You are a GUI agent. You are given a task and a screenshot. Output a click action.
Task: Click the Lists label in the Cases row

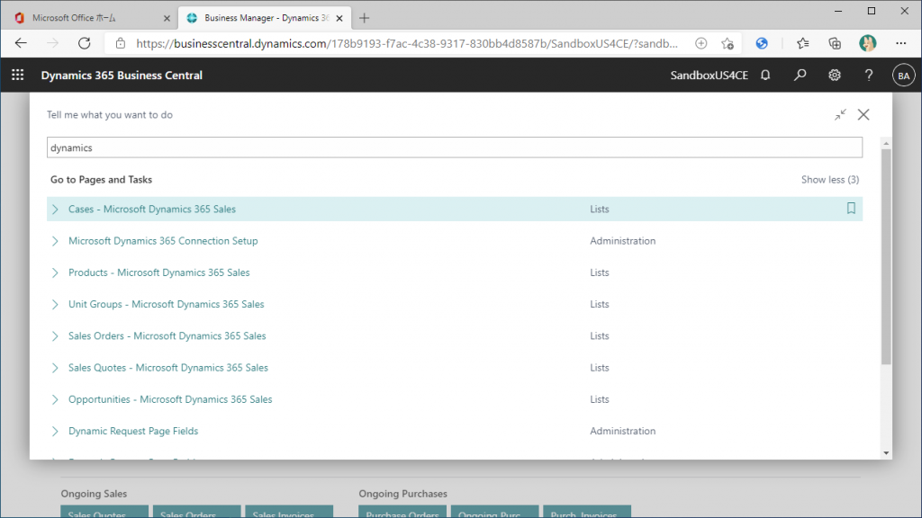click(599, 209)
